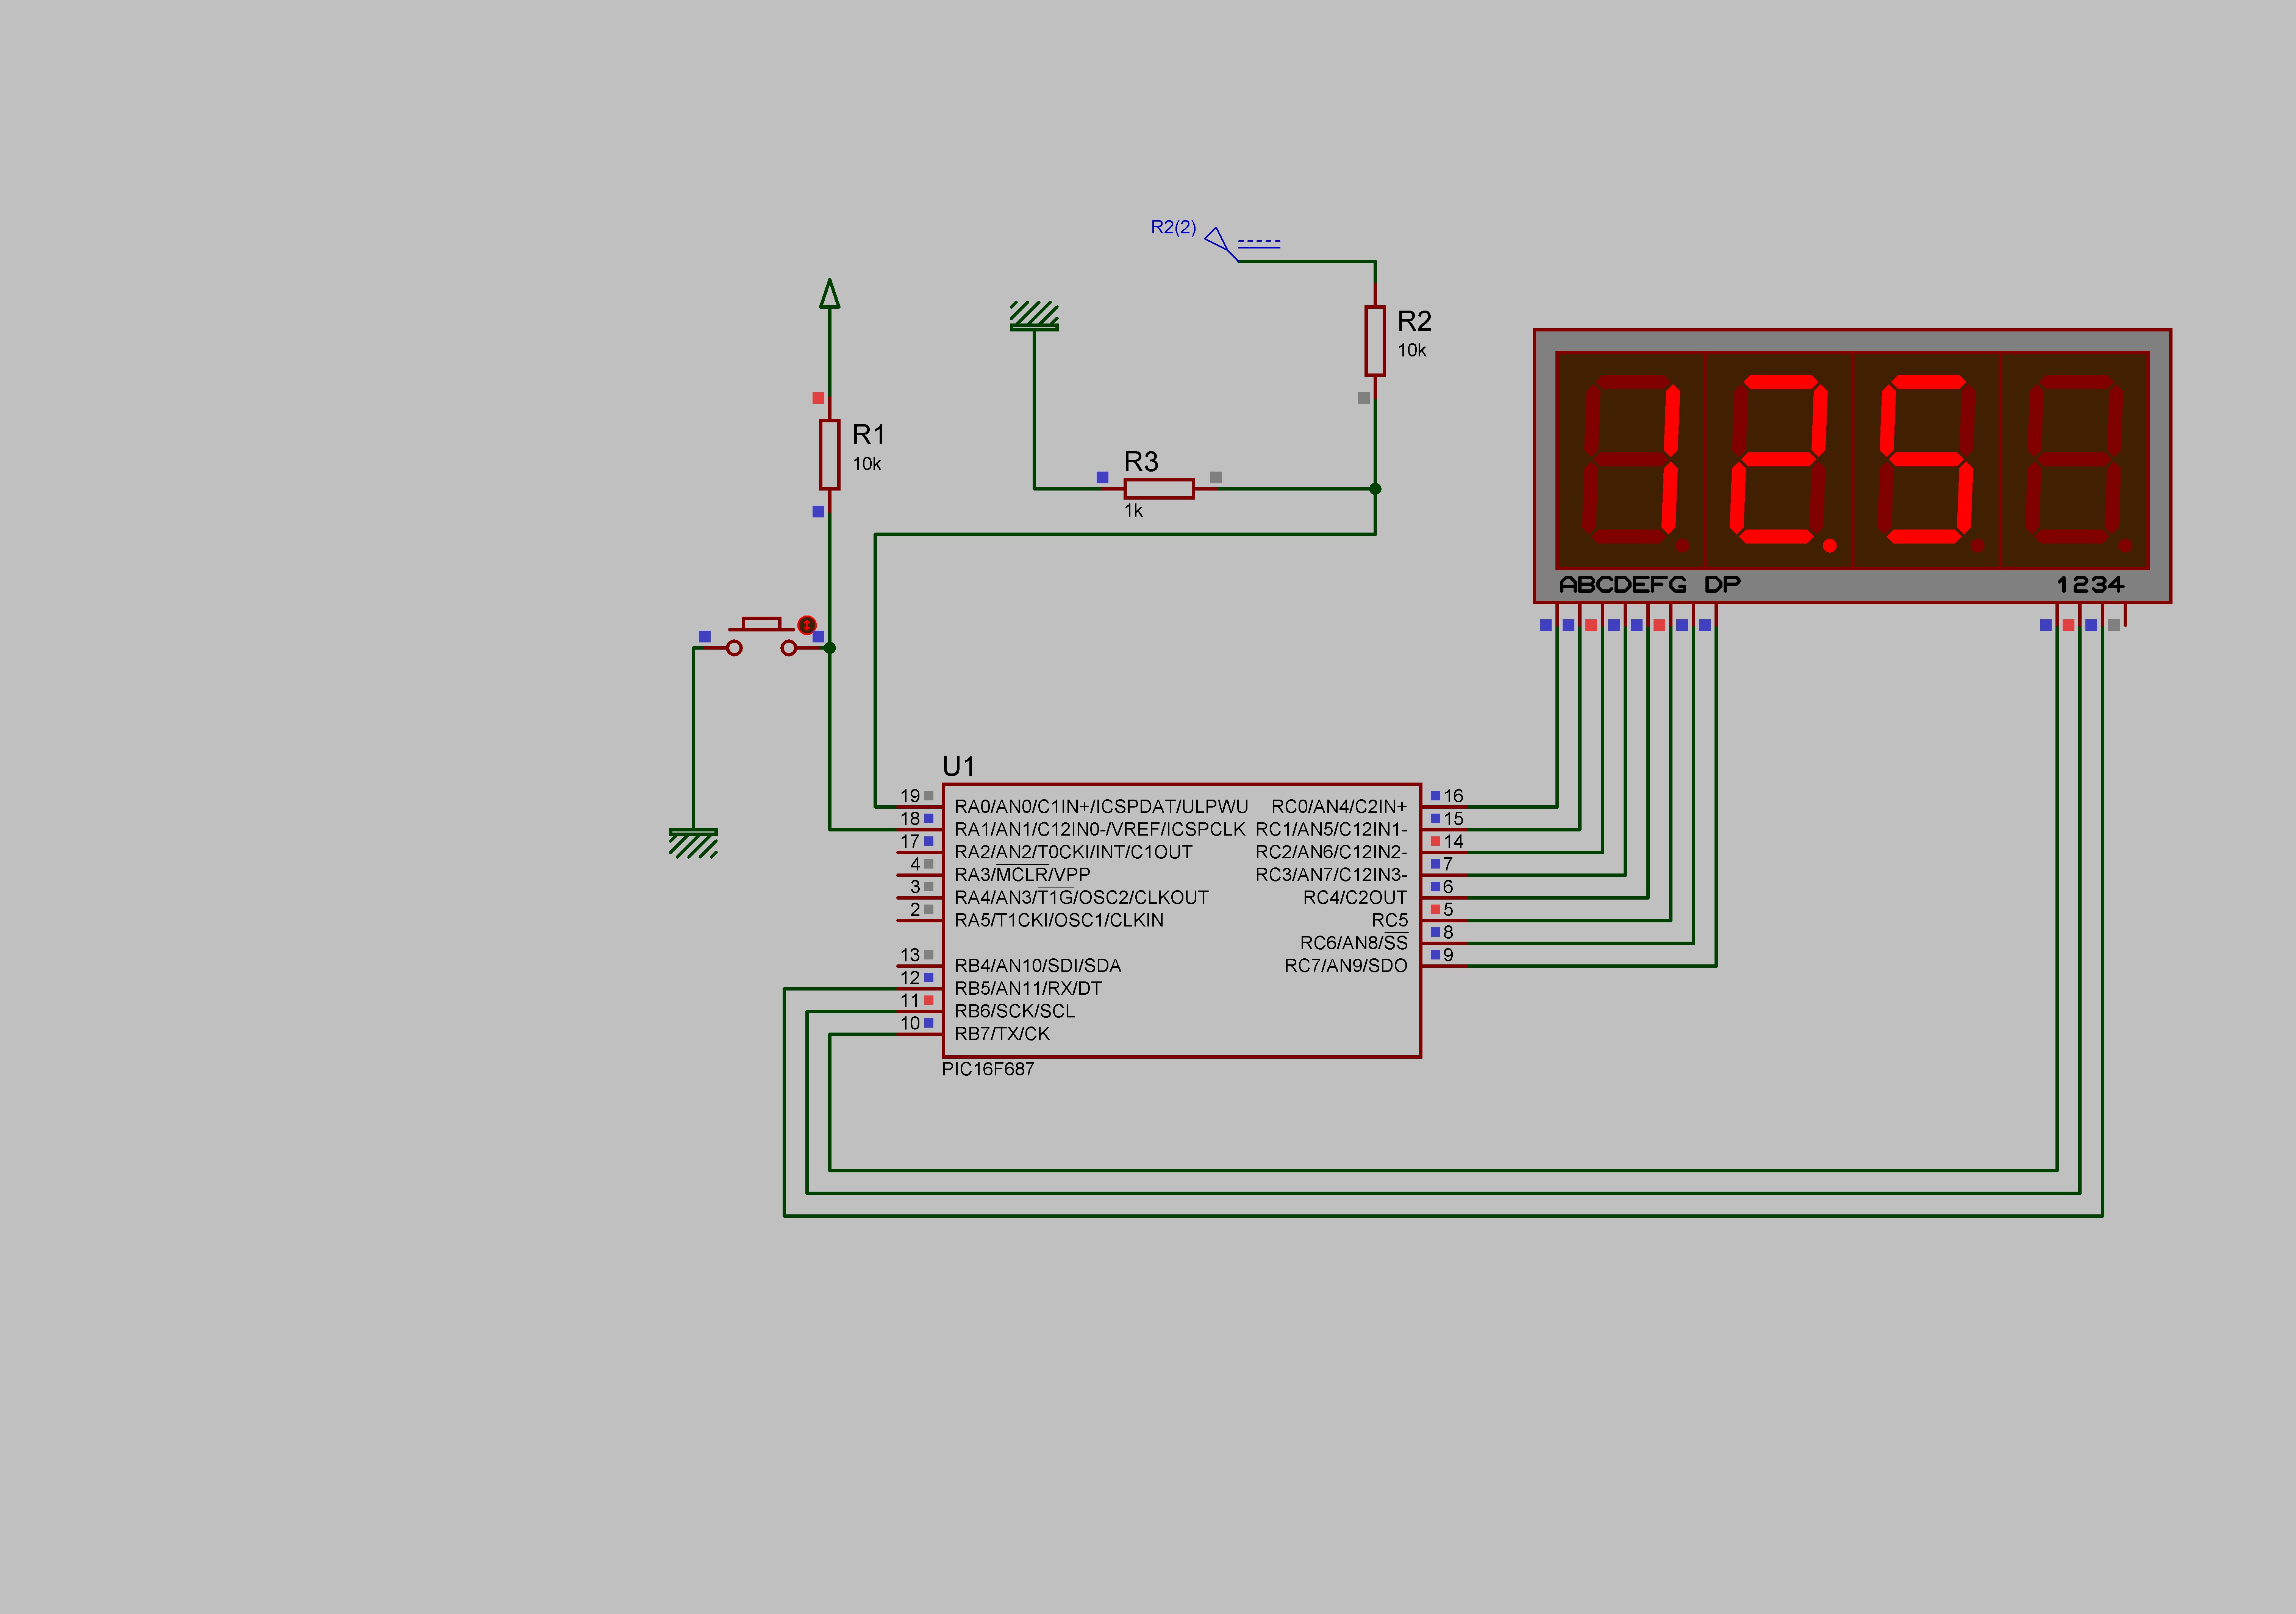The width and height of the screenshot is (2296, 1614).
Task: Click pin number 18 on U1
Action: (910, 819)
